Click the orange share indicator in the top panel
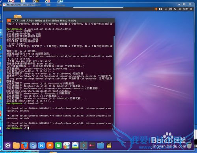Screen dimensions: 197x153 click(x=156, y=9)
